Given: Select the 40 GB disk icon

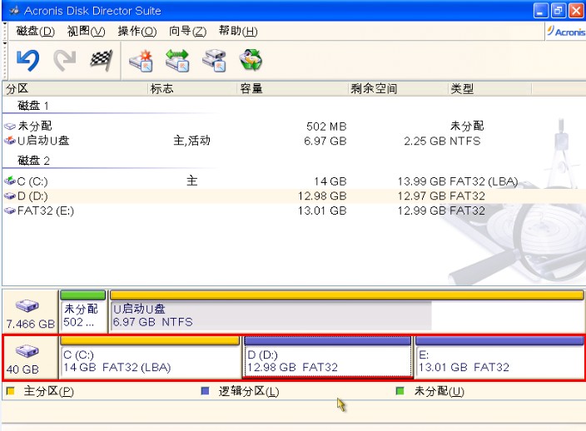Looking at the screenshot, I should (x=27, y=351).
